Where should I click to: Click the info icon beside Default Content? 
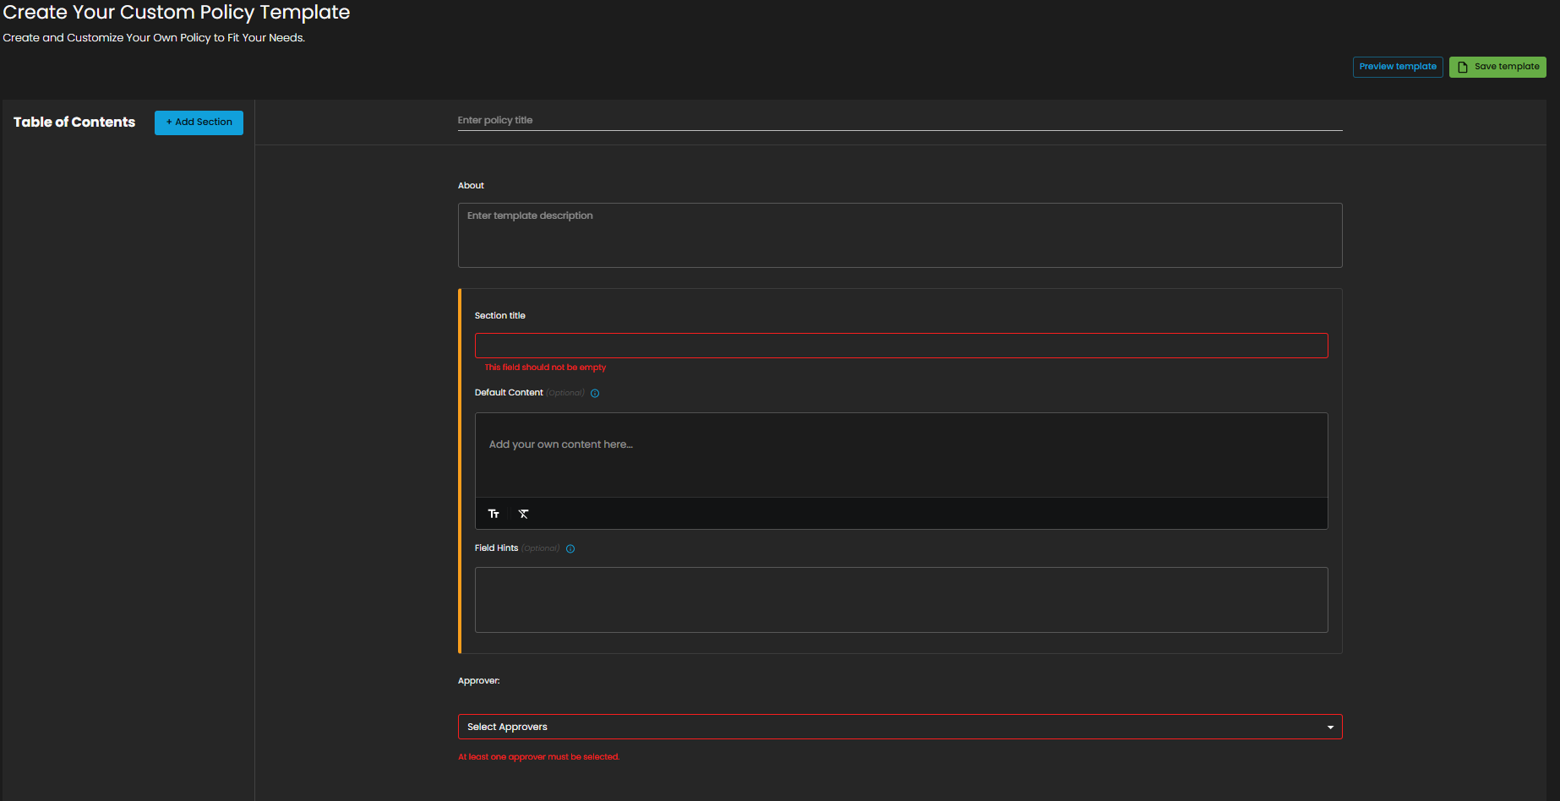pos(595,393)
